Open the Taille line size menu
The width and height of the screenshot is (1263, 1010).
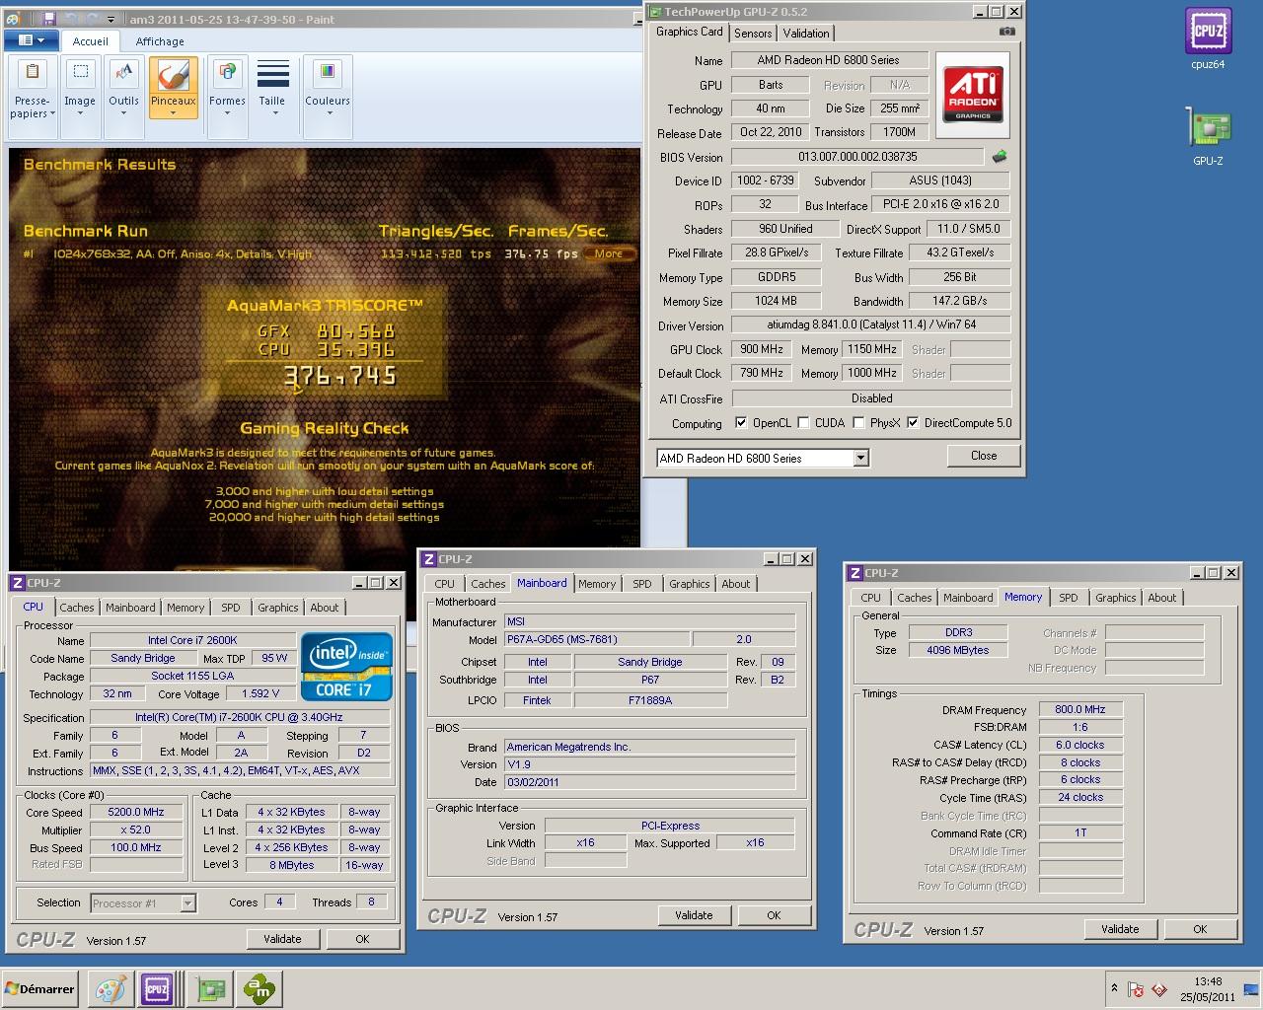[x=272, y=89]
